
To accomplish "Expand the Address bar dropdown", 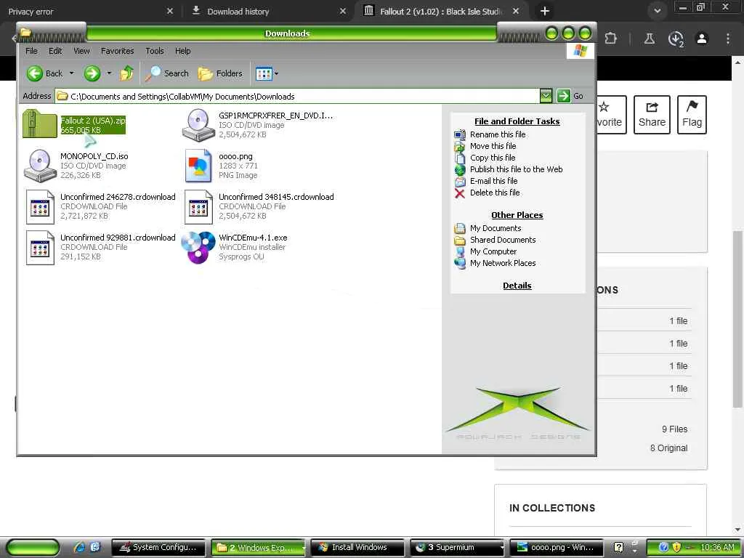I will click(546, 96).
